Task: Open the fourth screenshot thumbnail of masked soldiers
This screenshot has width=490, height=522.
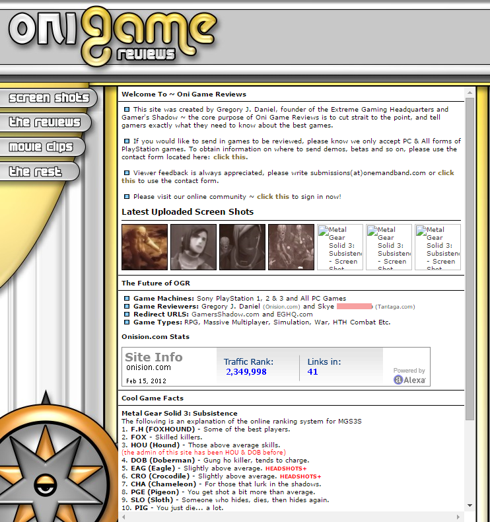Action: 291,247
